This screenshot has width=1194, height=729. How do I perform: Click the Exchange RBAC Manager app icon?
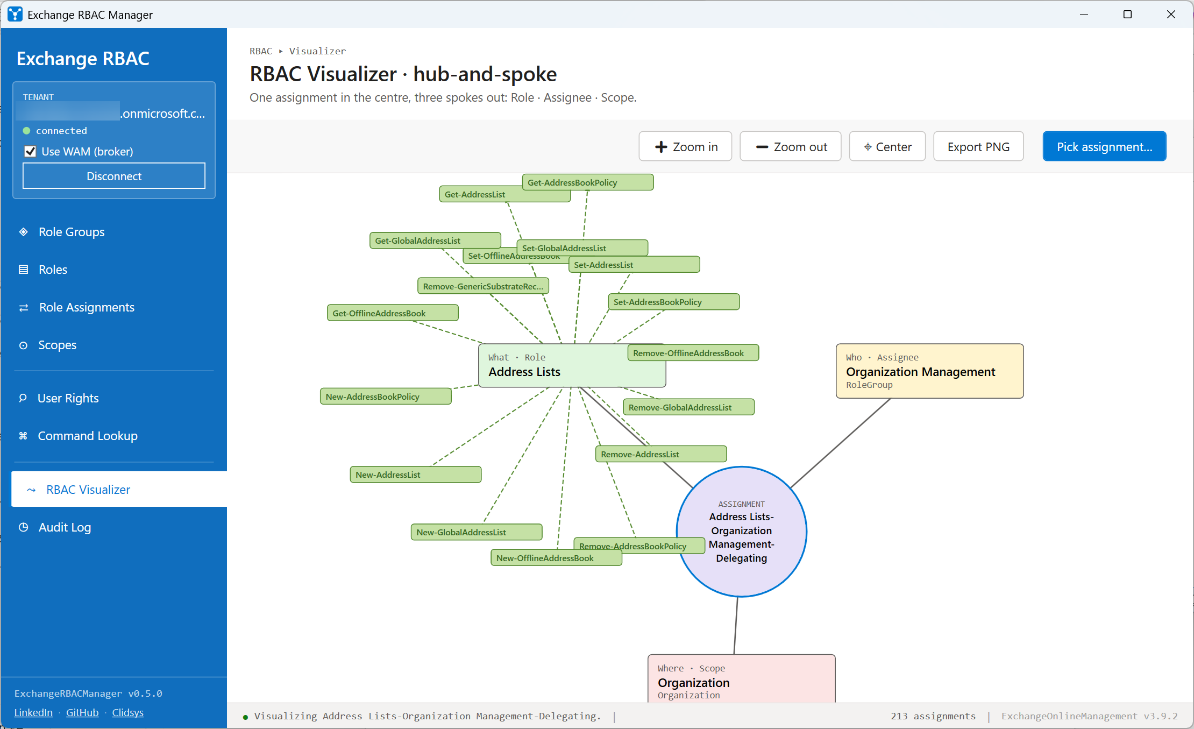(15, 15)
